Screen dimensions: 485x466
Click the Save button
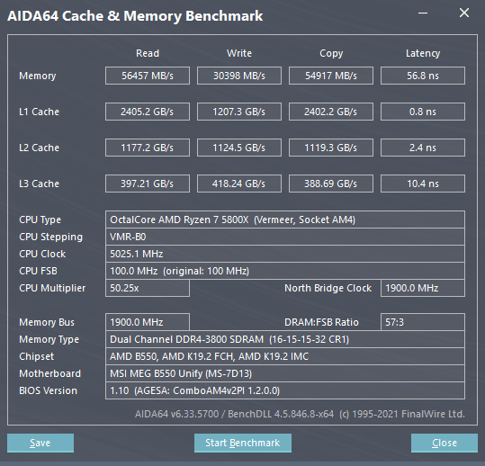tap(40, 443)
